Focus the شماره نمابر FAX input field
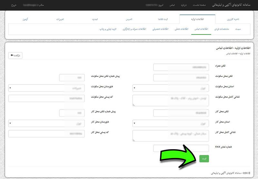Screen dimensions: 258x179 181,148
